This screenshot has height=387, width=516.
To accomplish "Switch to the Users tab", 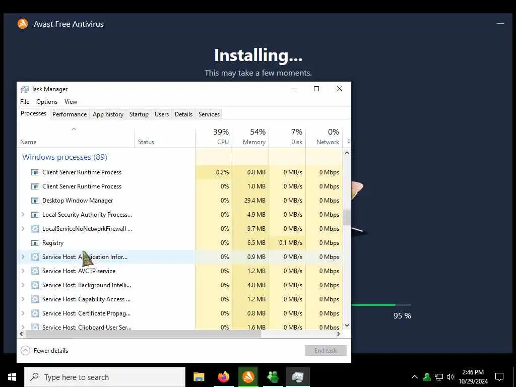I will coord(162,114).
